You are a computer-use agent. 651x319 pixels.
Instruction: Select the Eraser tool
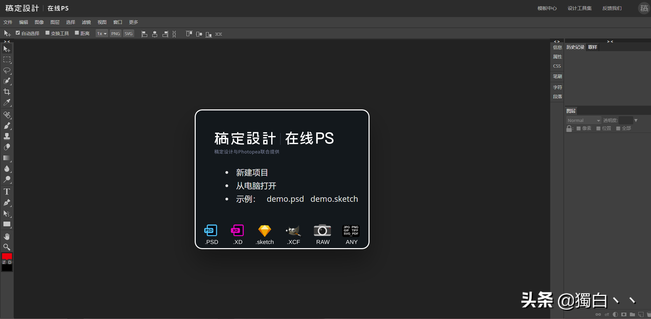pos(7,147)
